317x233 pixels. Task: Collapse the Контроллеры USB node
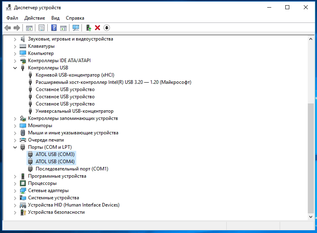(15, 68)
